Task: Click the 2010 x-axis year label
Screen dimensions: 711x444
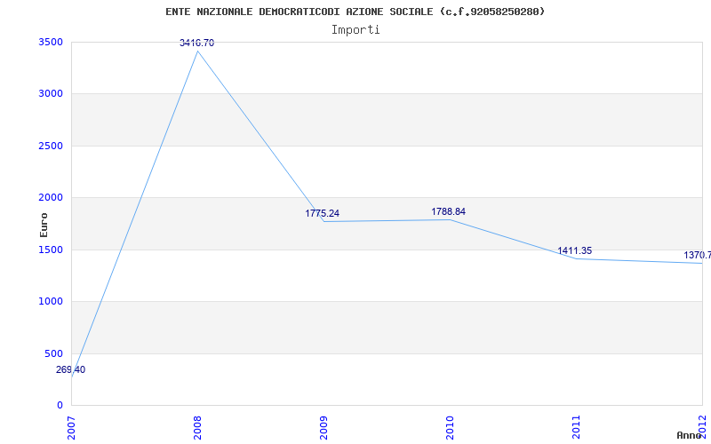Action: pyautogui.click(x=450, y=428)
